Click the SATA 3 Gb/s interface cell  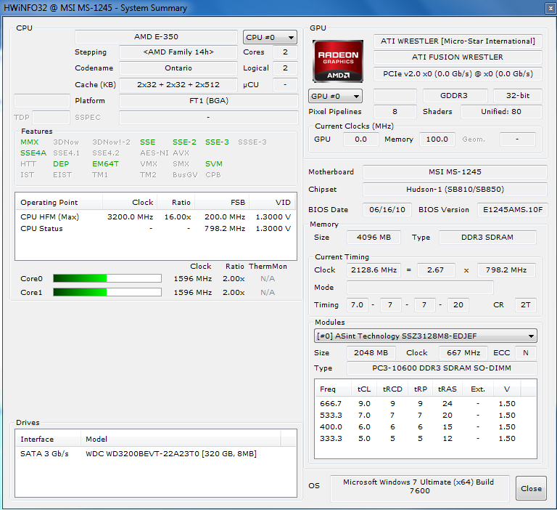(x=44, y=453)
